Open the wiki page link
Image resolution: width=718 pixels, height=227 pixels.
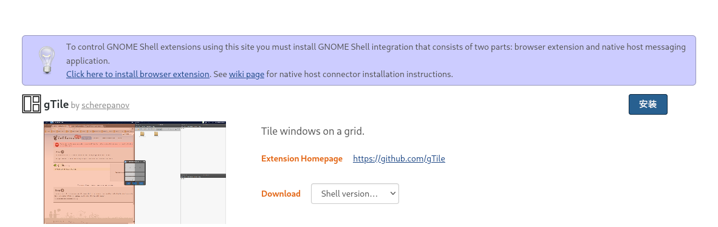(247, 74)
